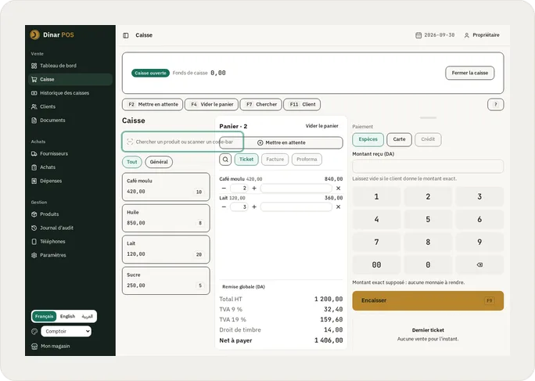Select Crédit payment method

point(428,139)
